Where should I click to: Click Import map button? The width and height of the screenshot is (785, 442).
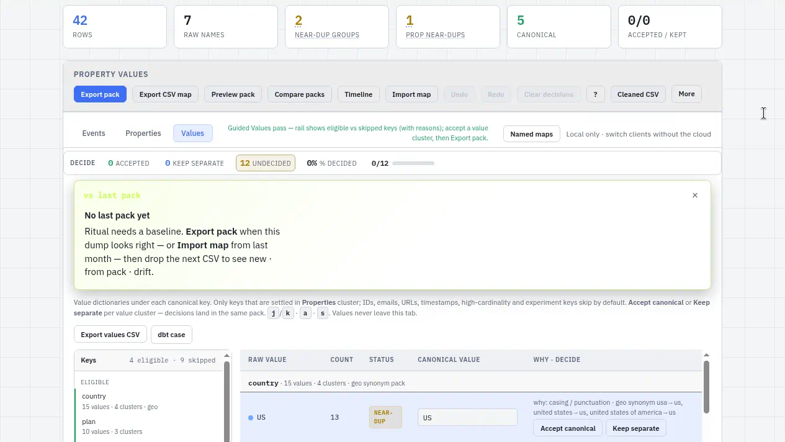click(x=411, y=94)
